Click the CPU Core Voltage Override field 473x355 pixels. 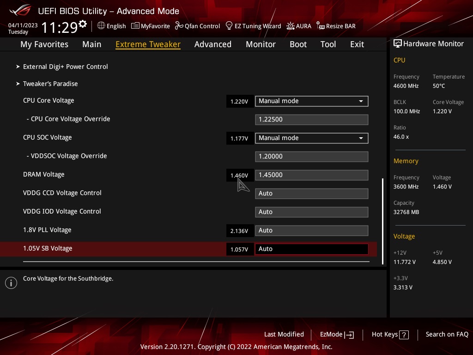(312, 120)
